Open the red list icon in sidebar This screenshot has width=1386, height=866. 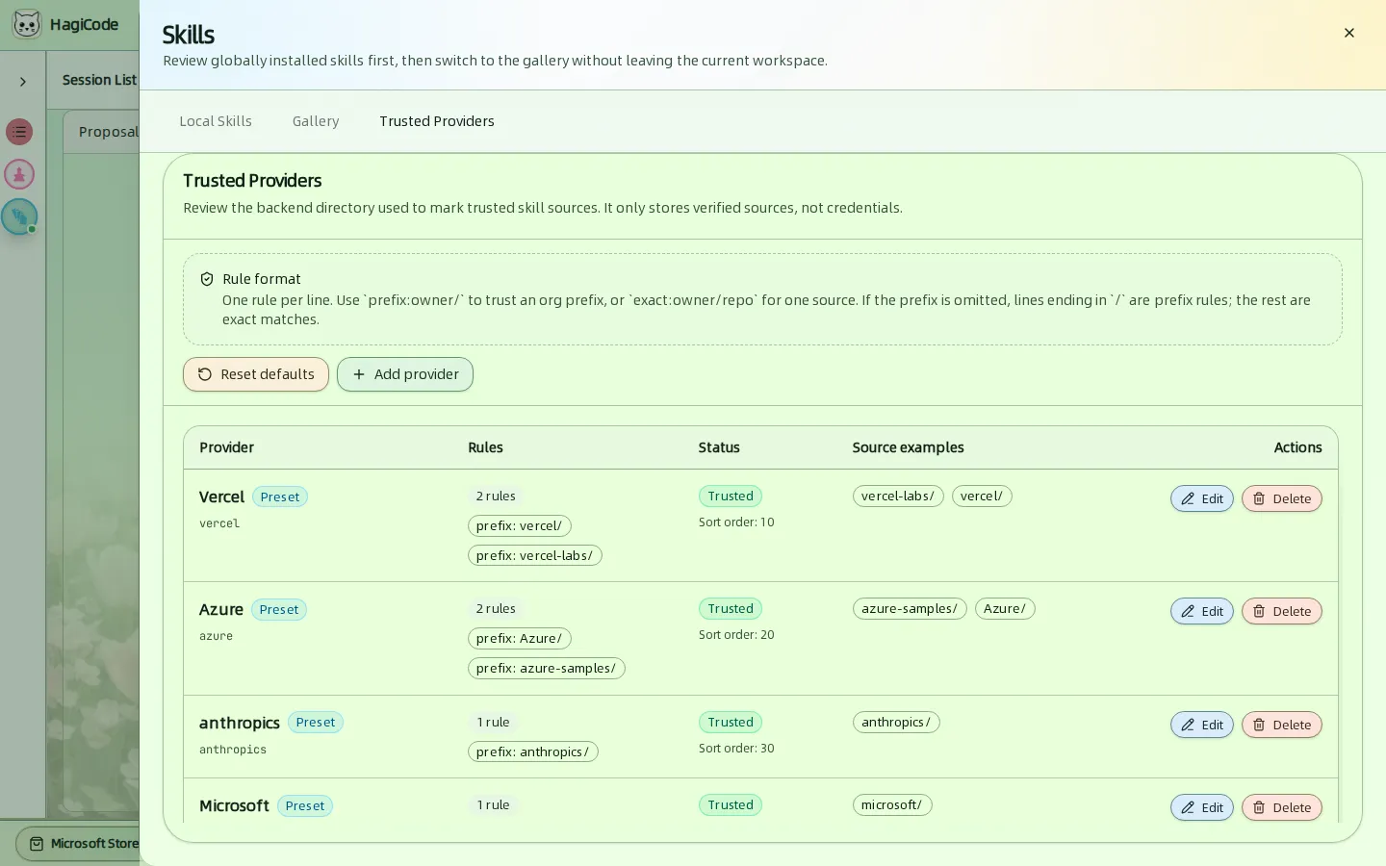(19, 132)
